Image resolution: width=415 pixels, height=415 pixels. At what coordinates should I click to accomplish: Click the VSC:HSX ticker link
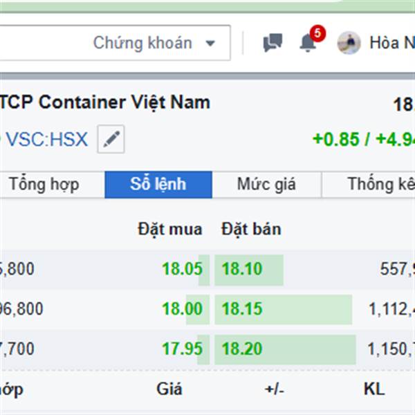click(47, 139)
